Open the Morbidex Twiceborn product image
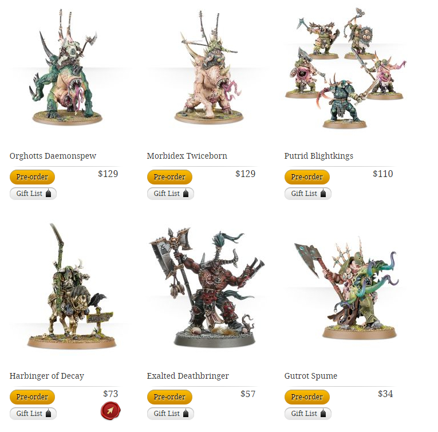Screen dimensions: 438x432 click(x=208, y=67)
